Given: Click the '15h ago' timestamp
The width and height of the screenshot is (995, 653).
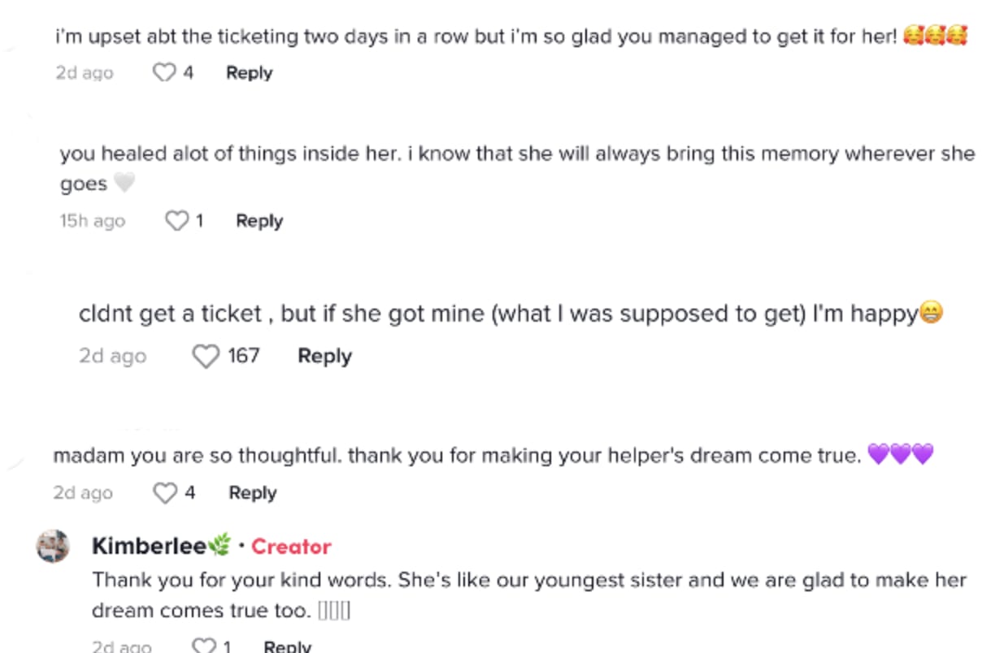Looking at the screenshot, I should (x=92, y=221).
